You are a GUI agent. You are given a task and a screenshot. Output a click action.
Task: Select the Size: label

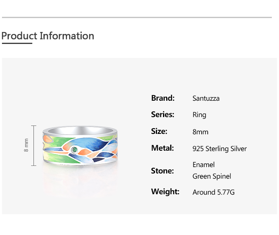[x=159, y=131]
